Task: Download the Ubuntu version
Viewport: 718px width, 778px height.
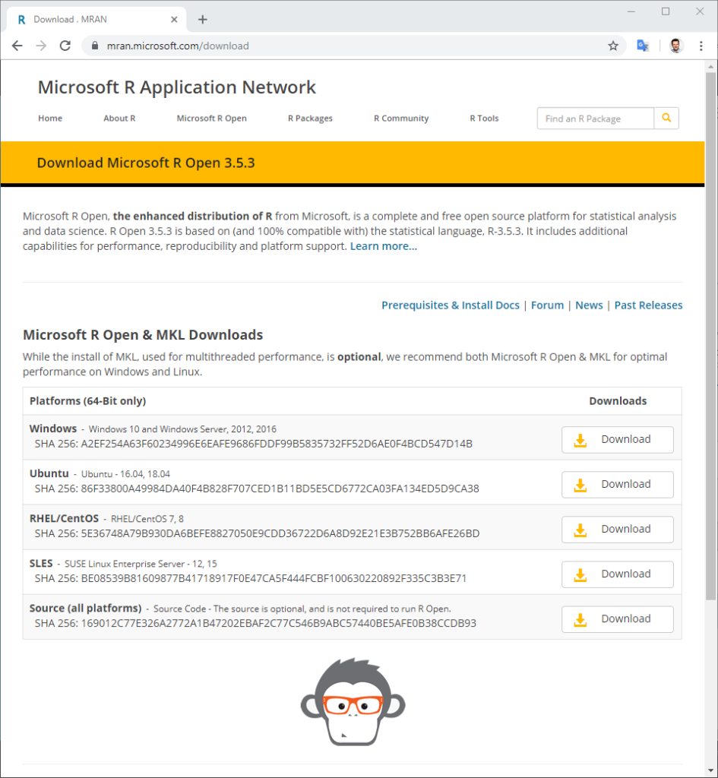Action: point(617,484)
